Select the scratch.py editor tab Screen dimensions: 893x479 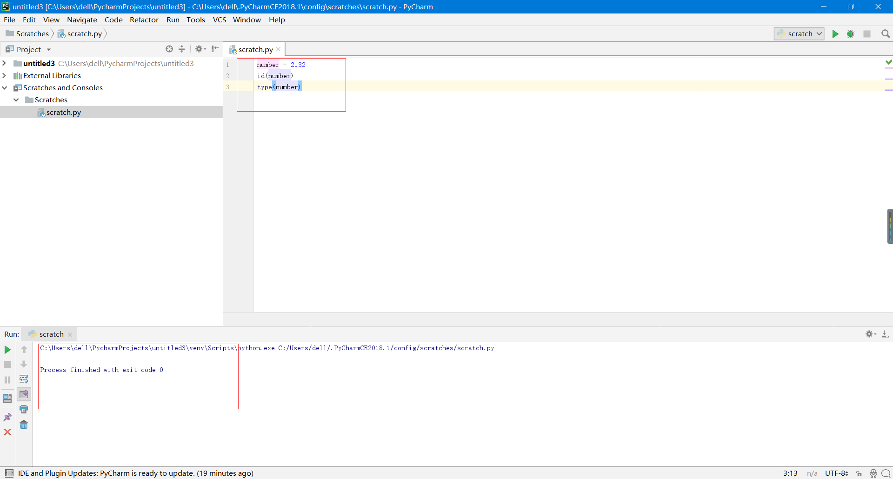pos(255,49)
